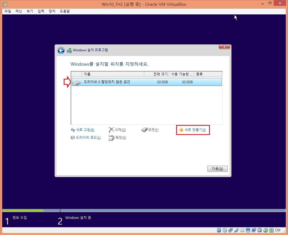Click 새로 만들기(E) to create partition
This screenshot has width=288, height=235.
(x=193, y=130)
